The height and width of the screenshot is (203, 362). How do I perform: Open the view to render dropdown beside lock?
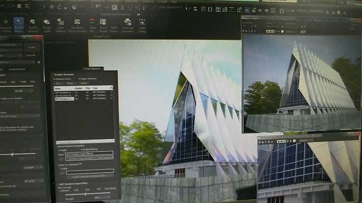click(17, 62)
